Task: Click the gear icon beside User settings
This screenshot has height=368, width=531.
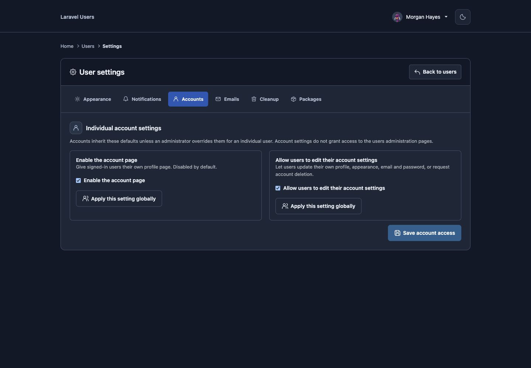Action: pyautogui.click(x=73, y=72)
